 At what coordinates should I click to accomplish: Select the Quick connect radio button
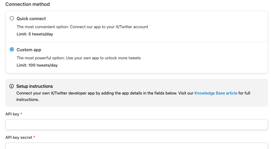pyautogui.click(x=12, y=19)
